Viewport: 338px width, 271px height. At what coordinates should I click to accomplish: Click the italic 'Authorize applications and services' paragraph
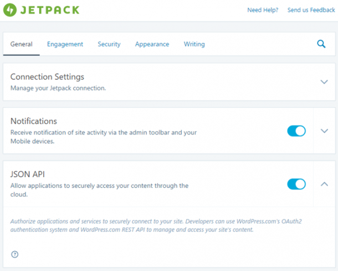point(156,225)
